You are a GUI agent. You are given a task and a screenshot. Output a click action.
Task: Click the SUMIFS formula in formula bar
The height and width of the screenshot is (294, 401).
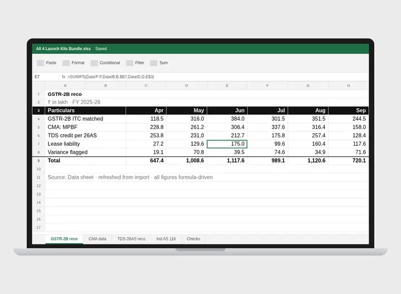coord(111,77)
